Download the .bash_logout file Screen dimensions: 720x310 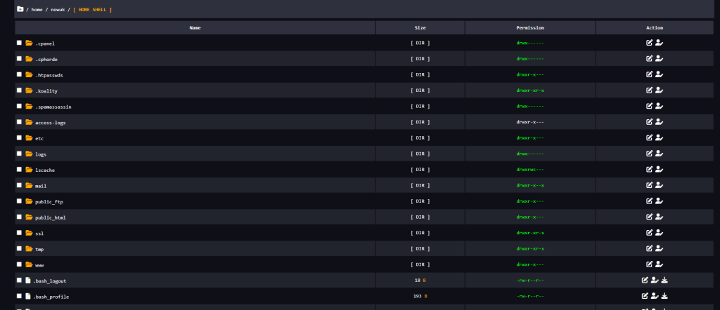click(x=664, y=281)
